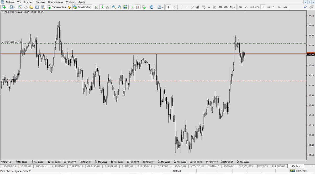
Task: Tile chart windows icon
Action: tap(125, 7)
